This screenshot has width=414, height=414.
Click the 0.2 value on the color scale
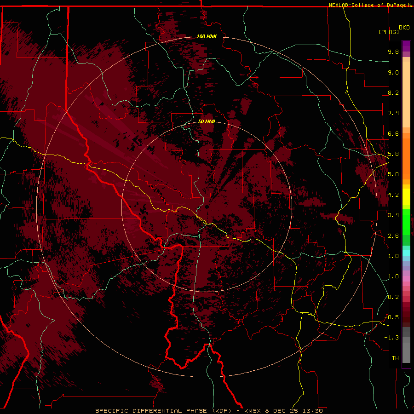point(393,297)
